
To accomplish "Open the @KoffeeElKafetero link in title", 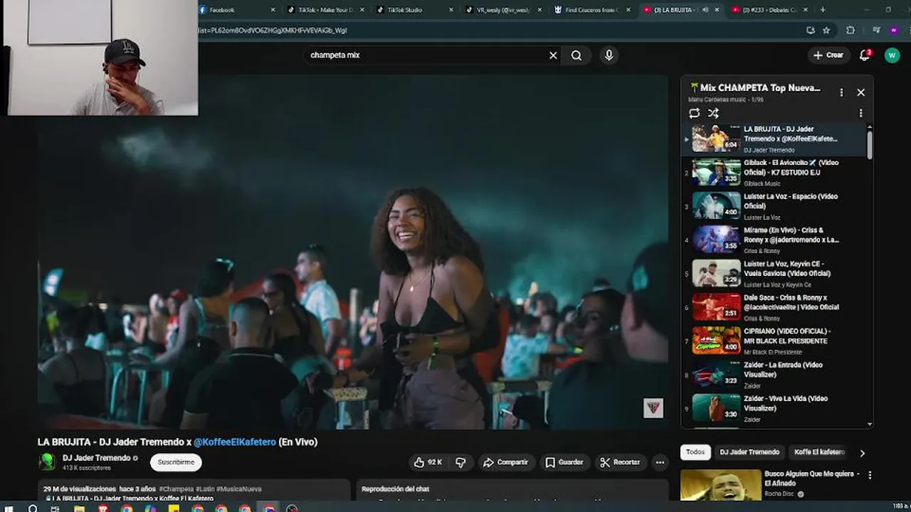I will (x=235, y=442).
